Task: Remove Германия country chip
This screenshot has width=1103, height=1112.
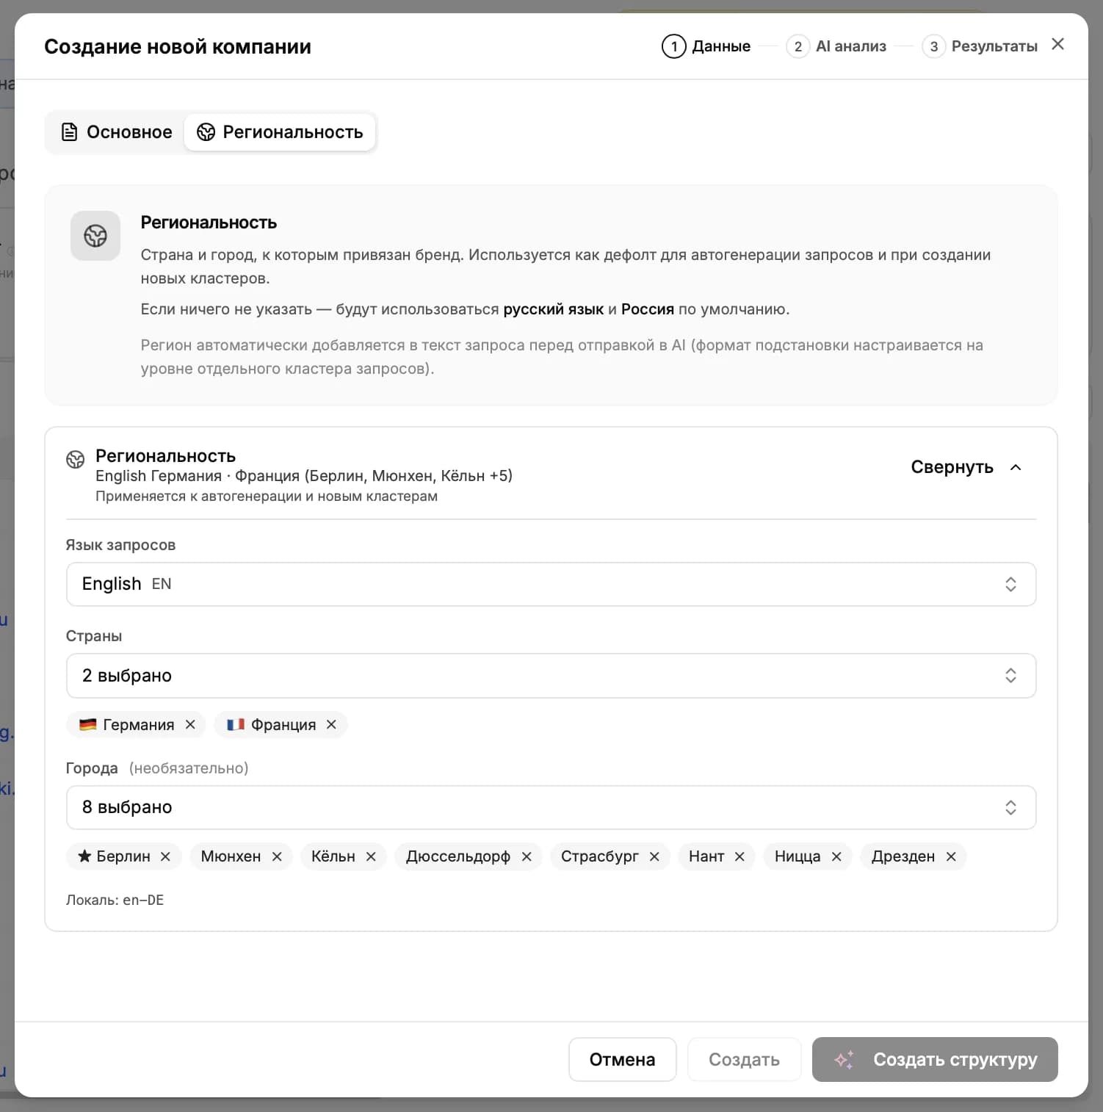Action: 190,725
